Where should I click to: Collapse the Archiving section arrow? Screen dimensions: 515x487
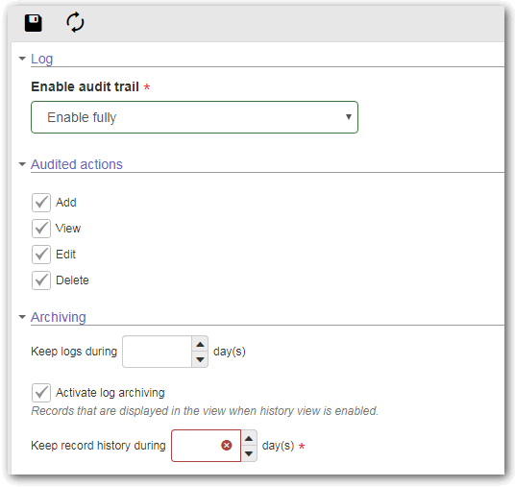click(x=22, y=317)
